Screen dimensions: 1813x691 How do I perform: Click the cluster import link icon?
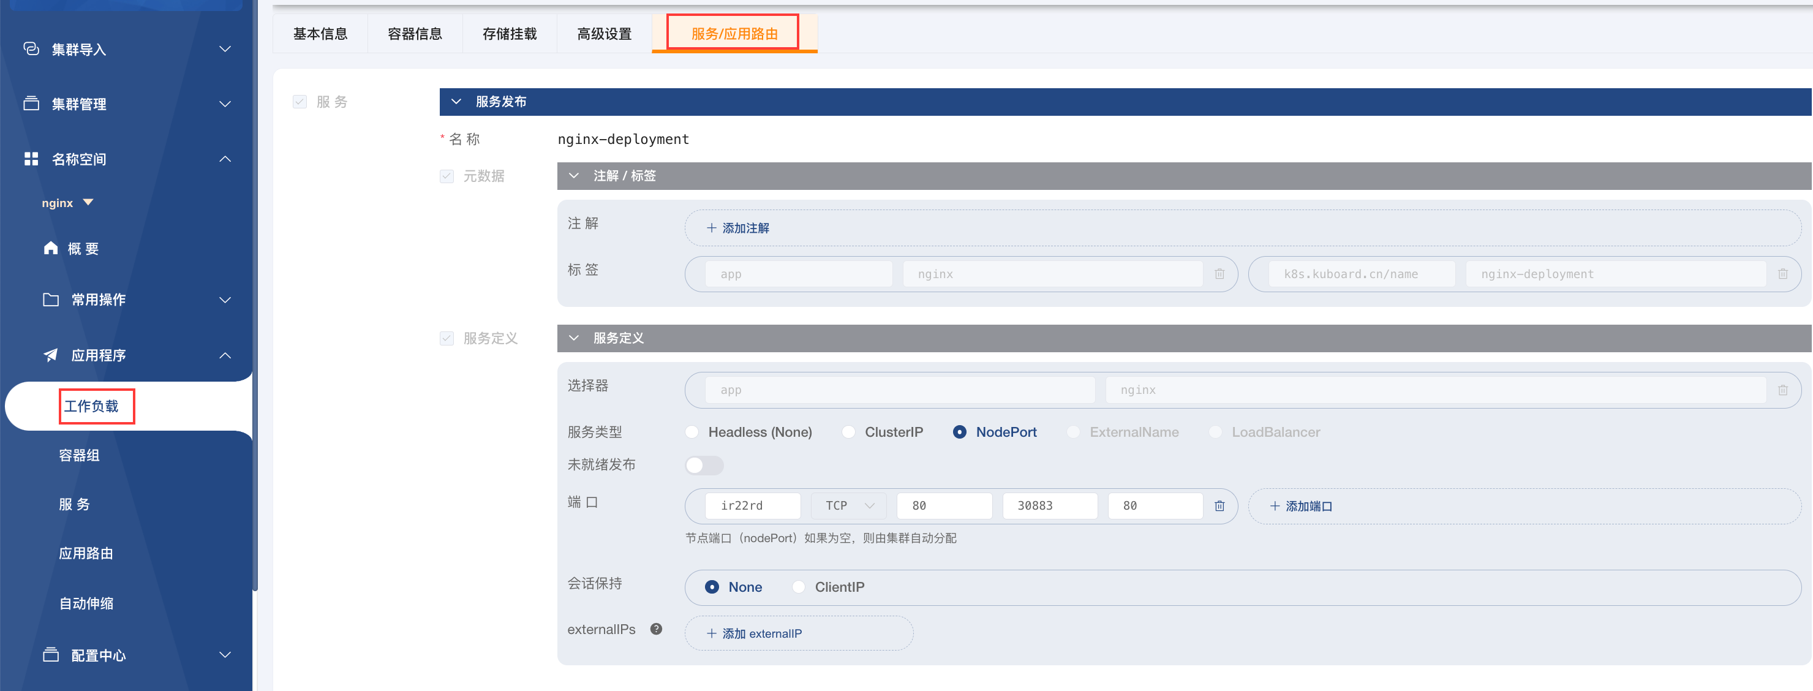tap(31, 48)
